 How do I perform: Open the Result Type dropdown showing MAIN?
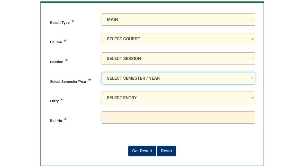point(178,19)
